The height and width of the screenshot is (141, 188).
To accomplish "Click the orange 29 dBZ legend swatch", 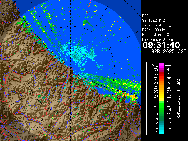I will (x=162, y=83).
